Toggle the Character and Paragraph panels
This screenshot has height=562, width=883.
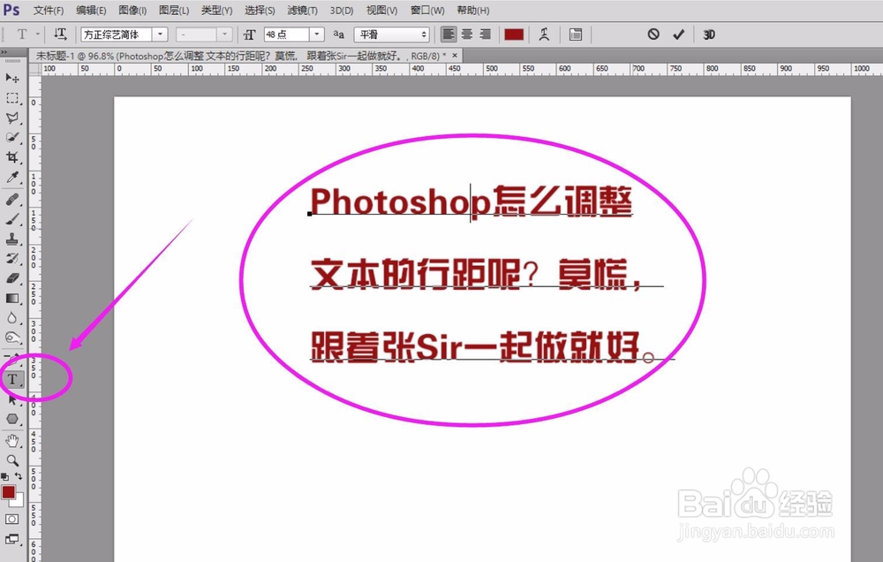pos(576,34)
